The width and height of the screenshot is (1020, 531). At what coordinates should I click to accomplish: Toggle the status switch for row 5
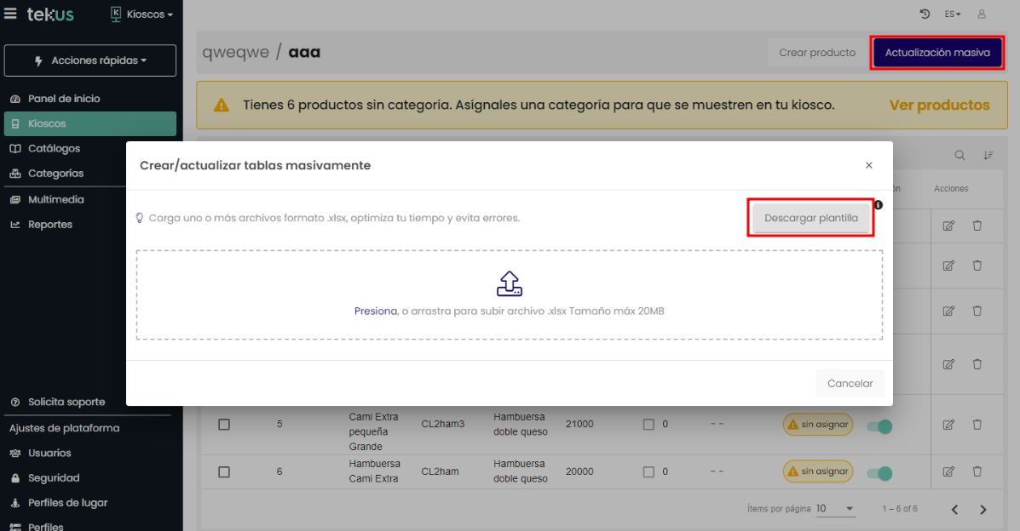879,425
